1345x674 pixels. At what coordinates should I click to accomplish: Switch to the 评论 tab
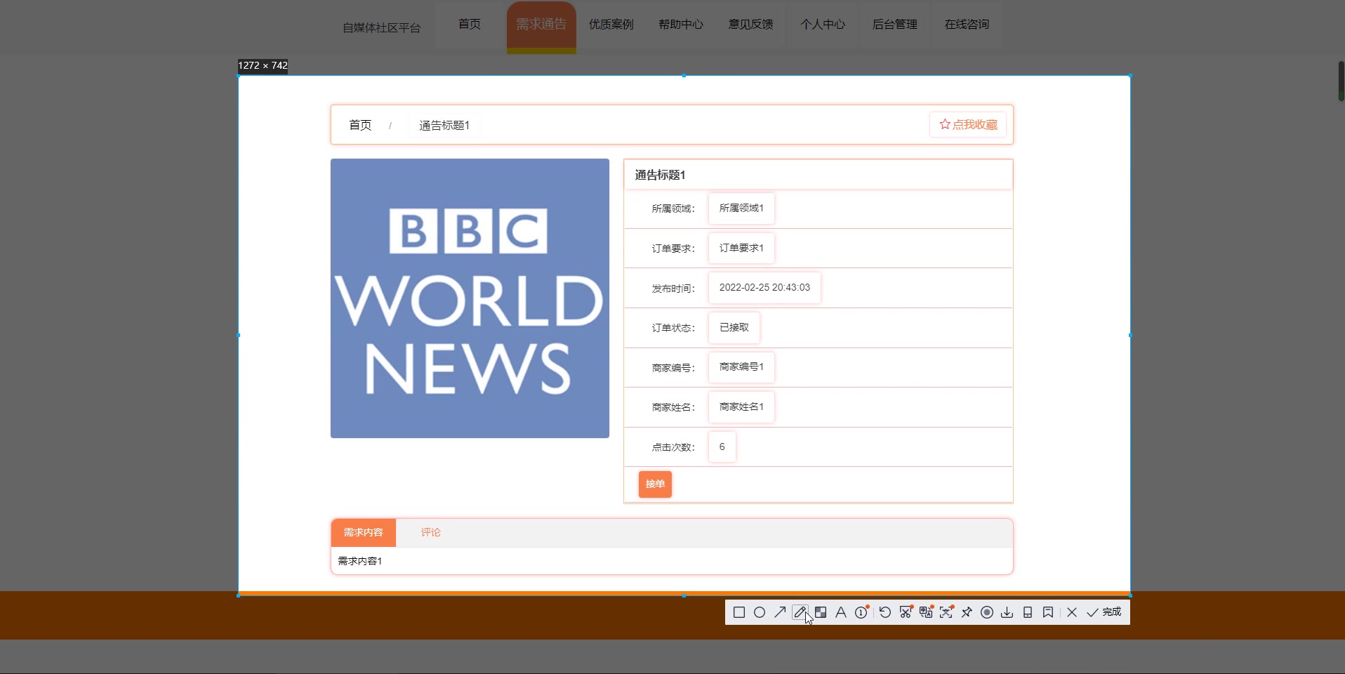pyautogui.click(x=430, y=532)
